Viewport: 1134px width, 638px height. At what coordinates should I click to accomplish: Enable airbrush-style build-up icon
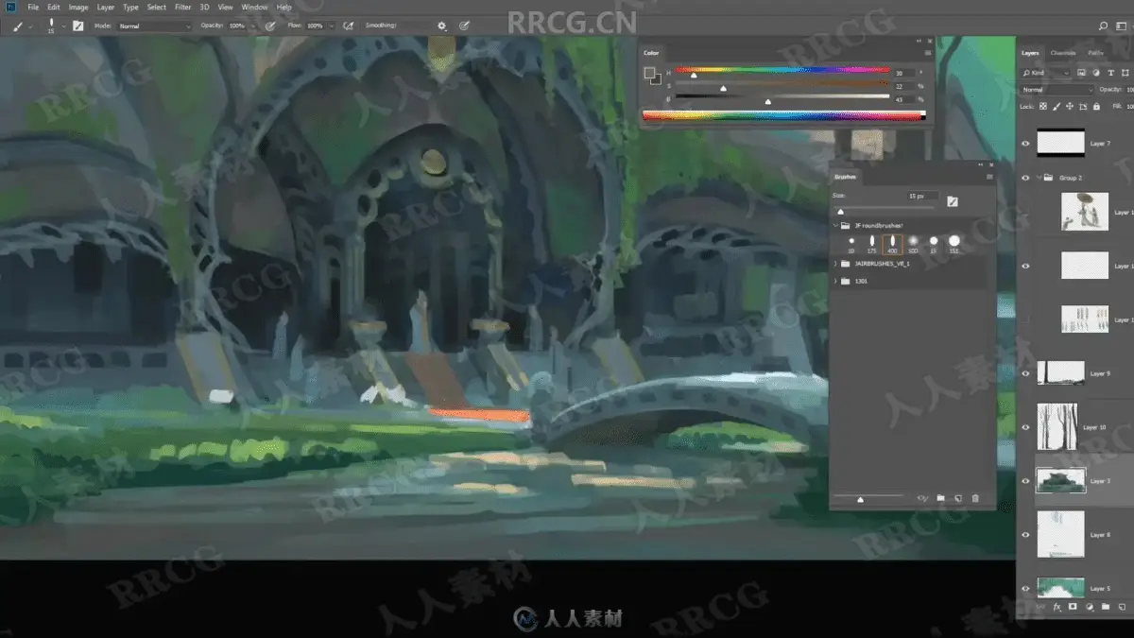349,26
